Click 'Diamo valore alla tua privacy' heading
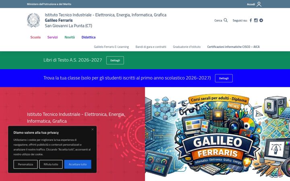The width and height of the screenshot is (290, 181). pyautogui.click(x=36, y=133)
